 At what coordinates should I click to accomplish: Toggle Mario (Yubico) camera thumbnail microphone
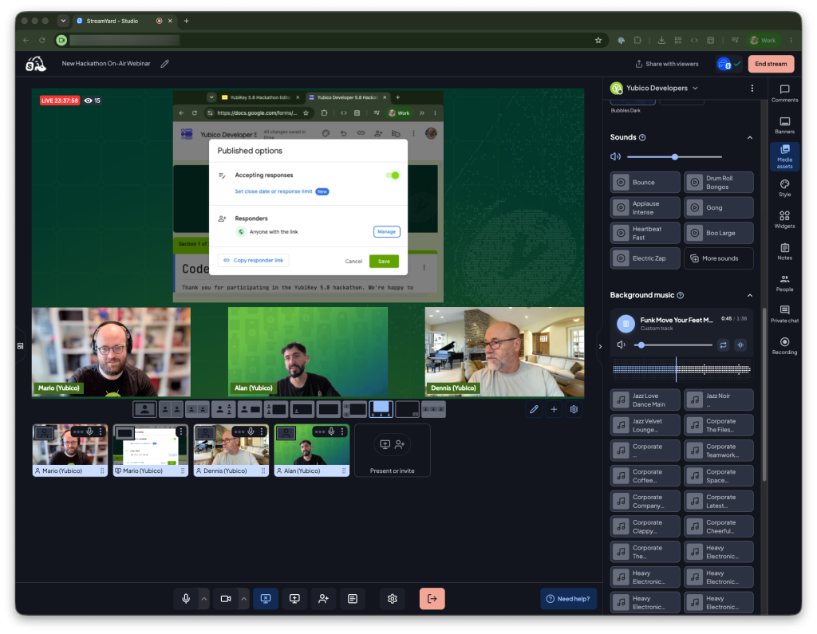pyautogui.click(x=89, y=431)
